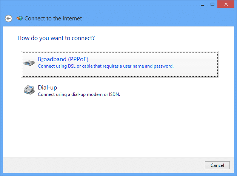The width and height of the screenshot is (237, 176).
Task: Choose the Broadband (PPPoE) heading link
Action: (x=63, y=59)
